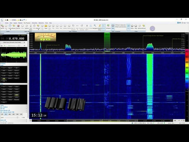Viewport: 189px width, 142px height.
Task: Click the Gain icon in the playback group
Action: tap(87, 27)
